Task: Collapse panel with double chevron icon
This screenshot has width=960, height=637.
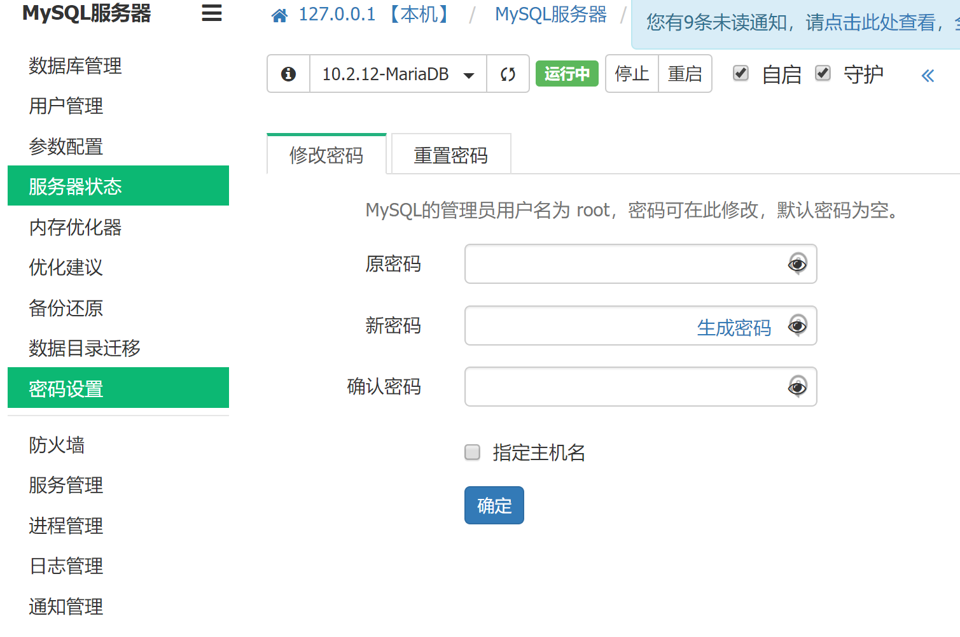Action: 928,76
